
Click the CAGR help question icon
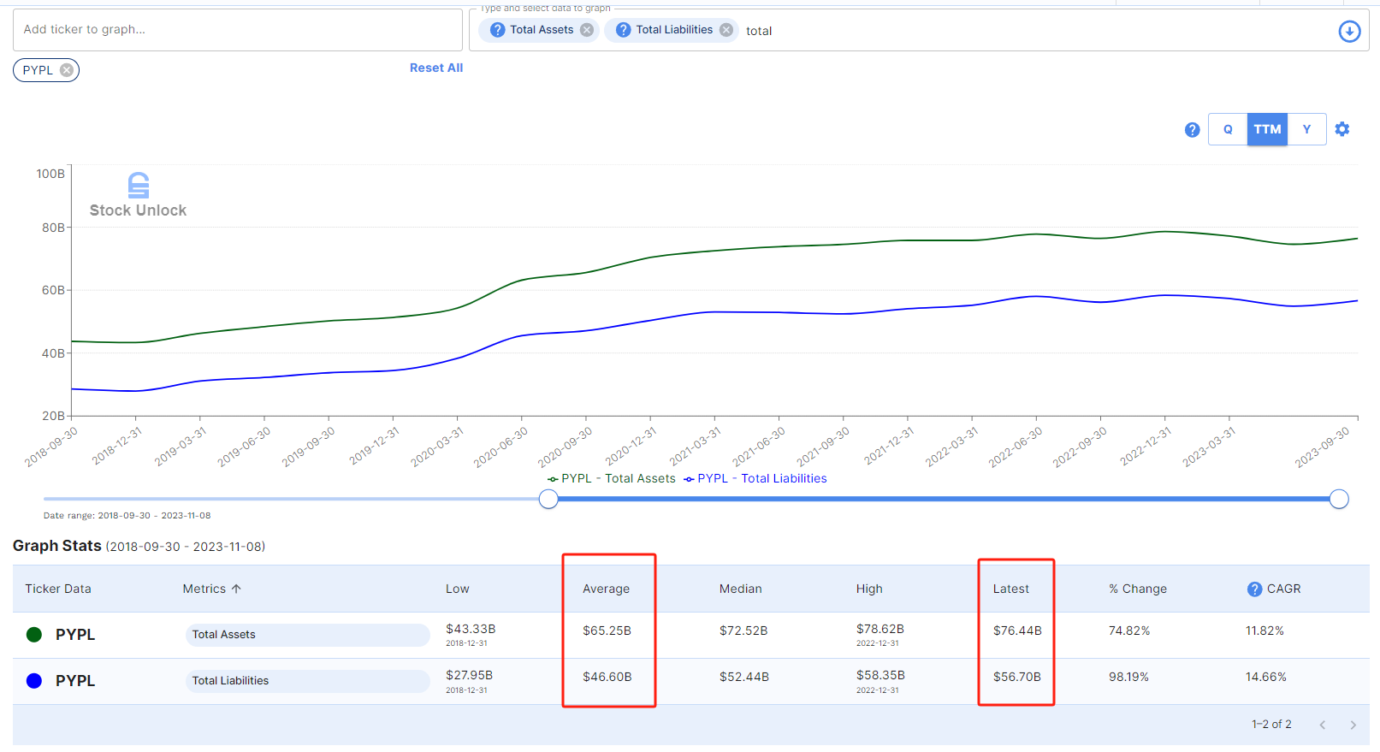[1254, 589]
